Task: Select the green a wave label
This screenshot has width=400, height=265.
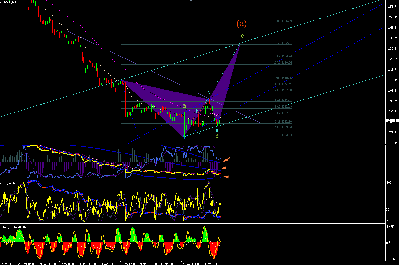Action: point(184,105)
